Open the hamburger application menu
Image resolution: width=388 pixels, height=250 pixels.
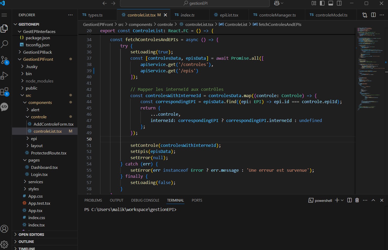[4, 15]
